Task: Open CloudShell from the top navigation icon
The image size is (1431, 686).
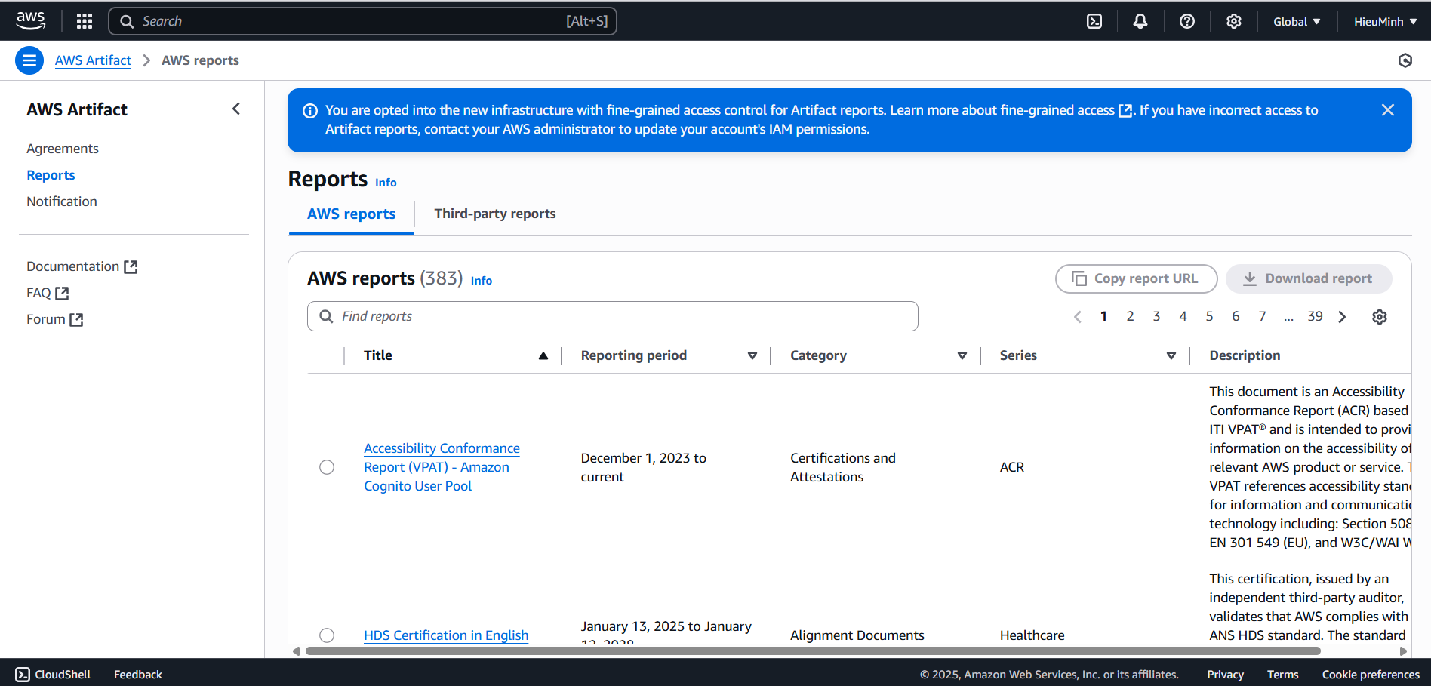Action: click(x=1094, y=21)
